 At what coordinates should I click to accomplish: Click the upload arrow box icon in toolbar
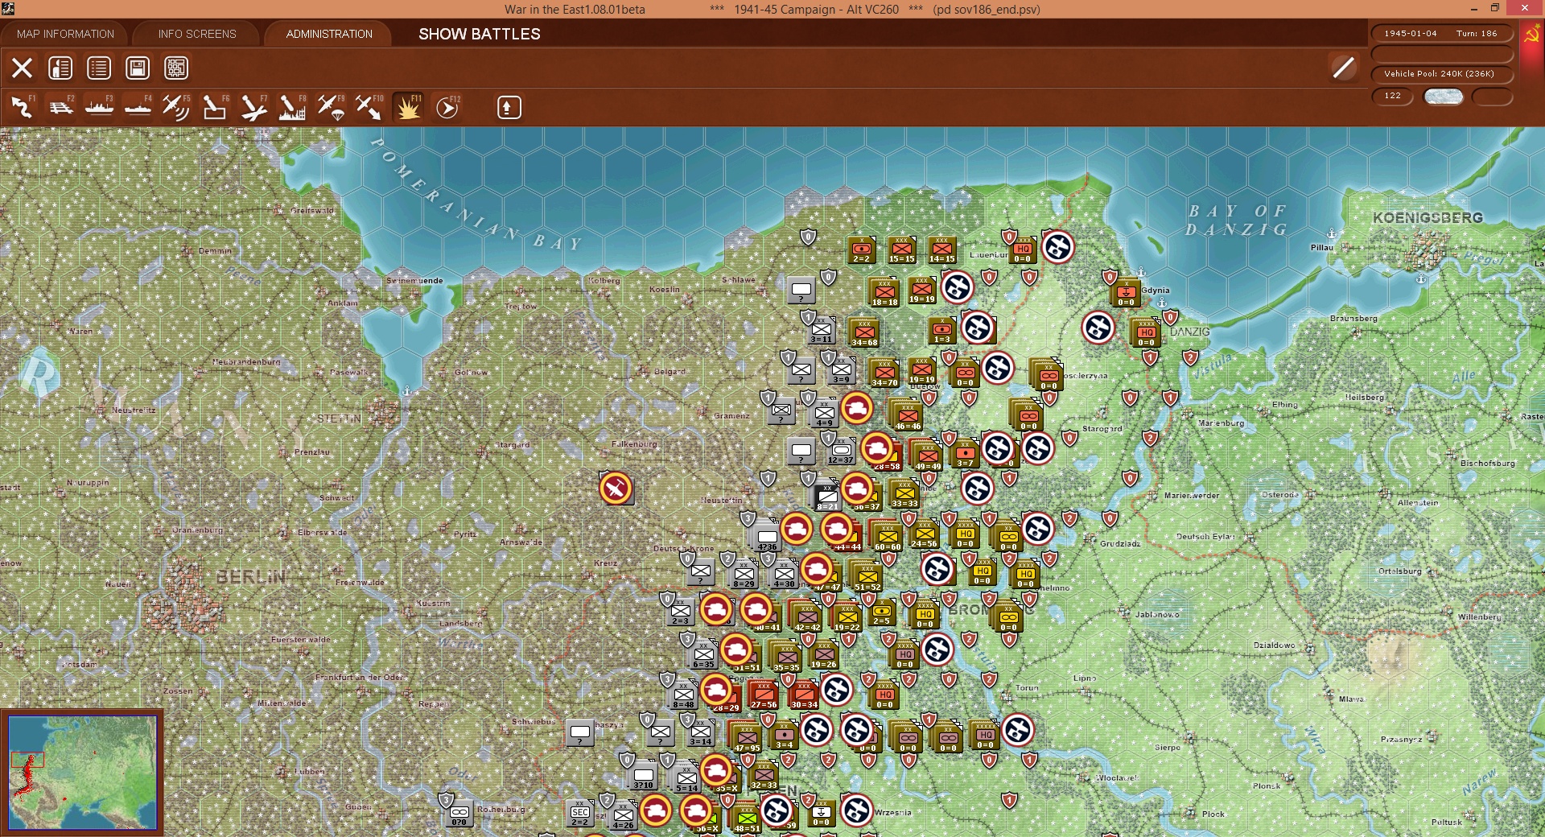pos(509,107)
